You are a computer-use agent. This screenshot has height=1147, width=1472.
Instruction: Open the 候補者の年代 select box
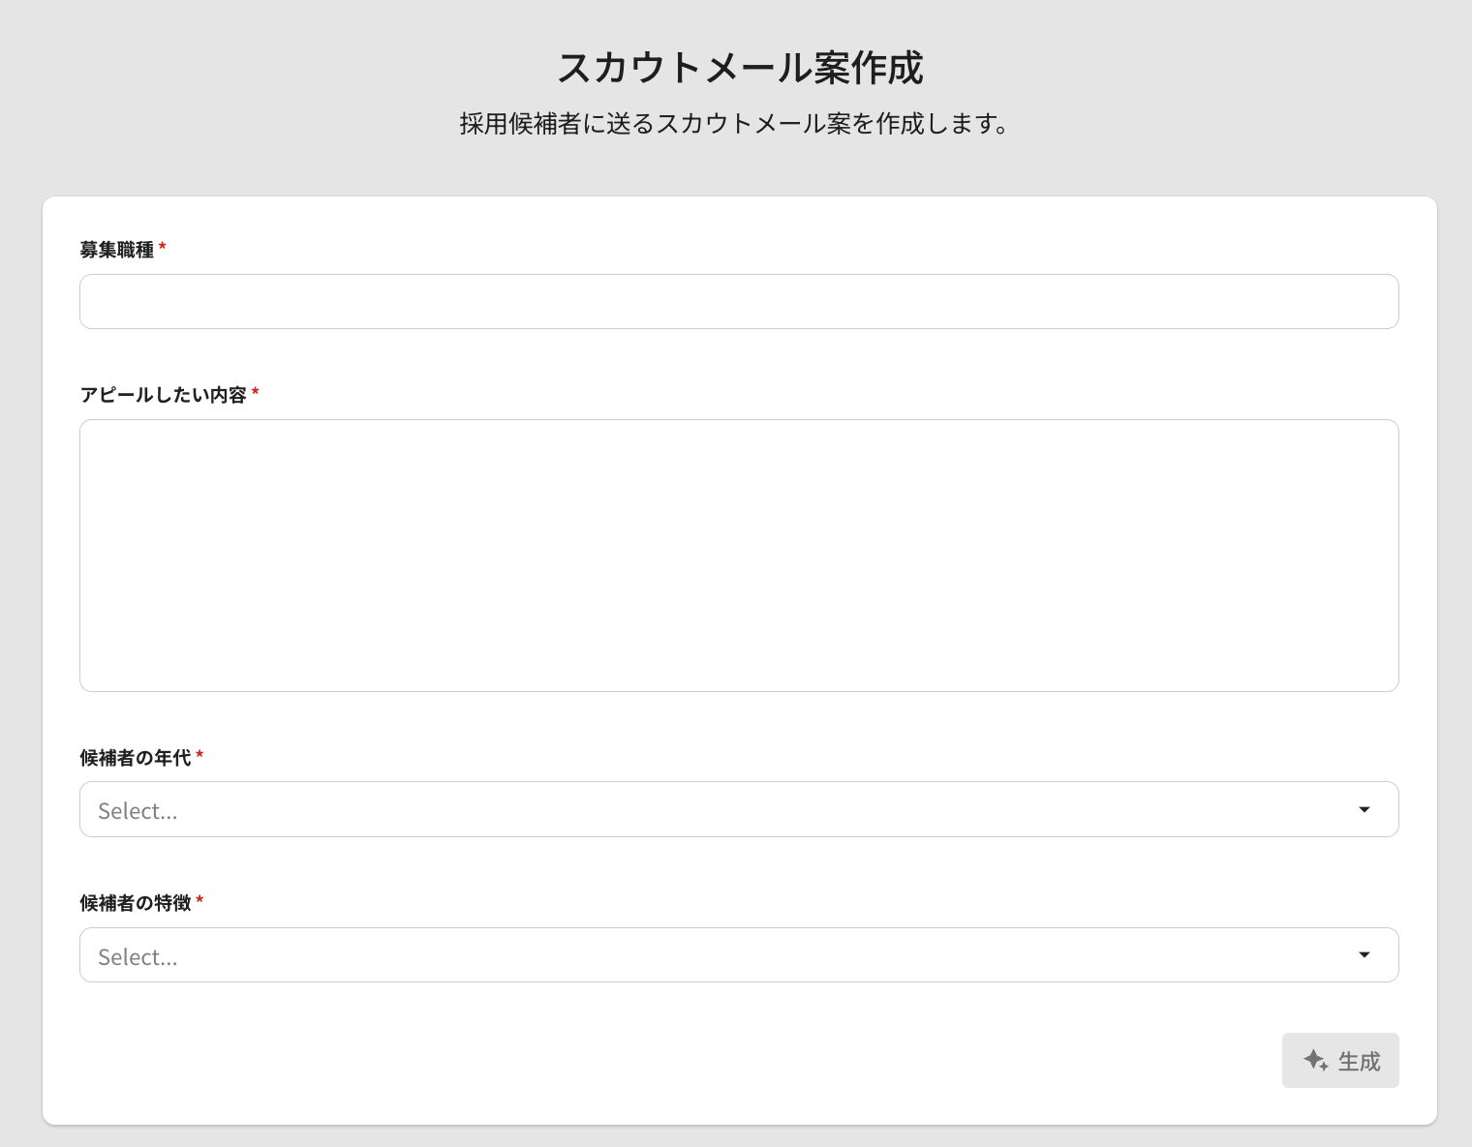[x=717, y=809]
